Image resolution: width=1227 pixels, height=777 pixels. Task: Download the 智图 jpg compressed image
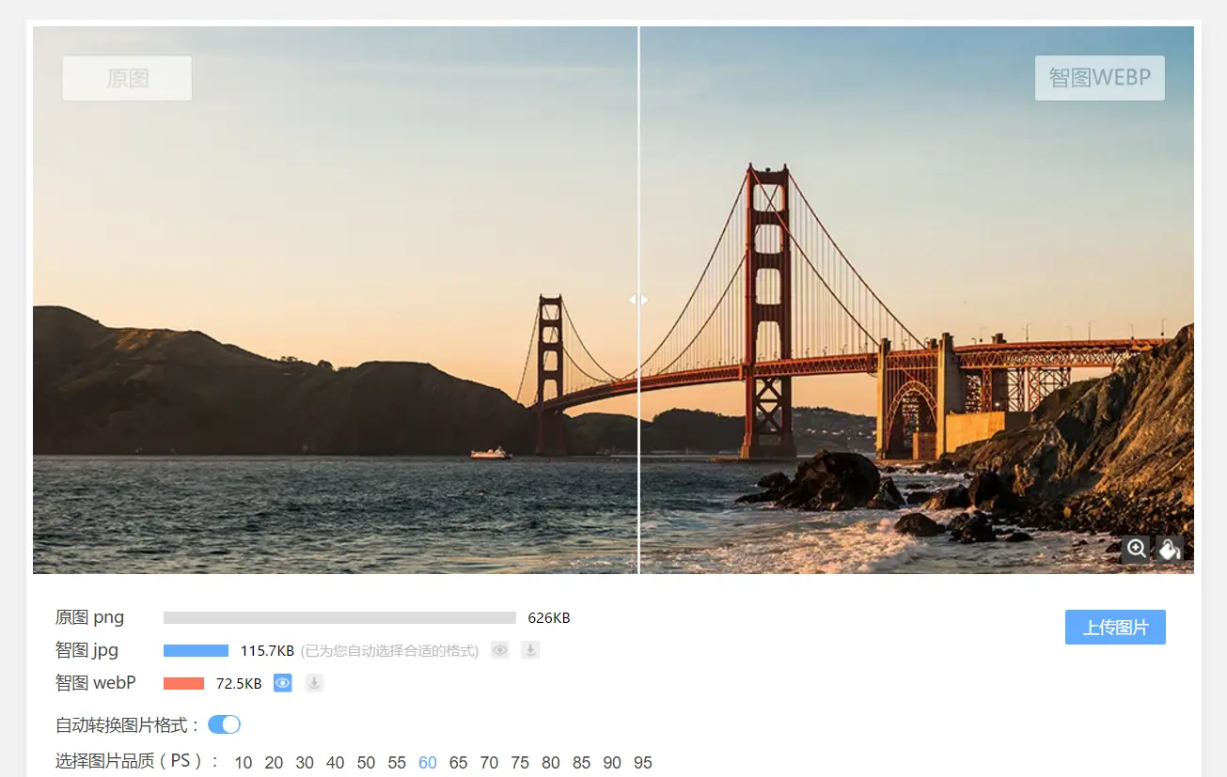[530, 650]
